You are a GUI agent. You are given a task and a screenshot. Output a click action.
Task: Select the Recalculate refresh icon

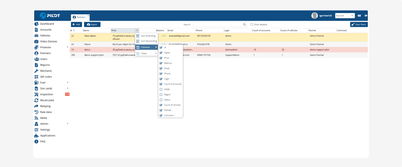pyautogui.click(x=37, y=100)
